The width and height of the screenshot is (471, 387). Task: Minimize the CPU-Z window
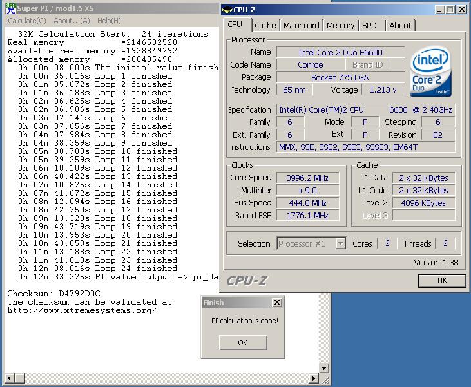(439, 10)
